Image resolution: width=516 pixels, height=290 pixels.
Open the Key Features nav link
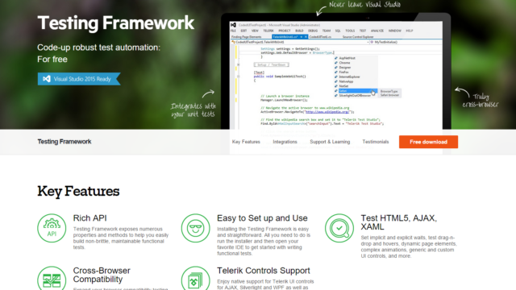[x=246, y=142]
